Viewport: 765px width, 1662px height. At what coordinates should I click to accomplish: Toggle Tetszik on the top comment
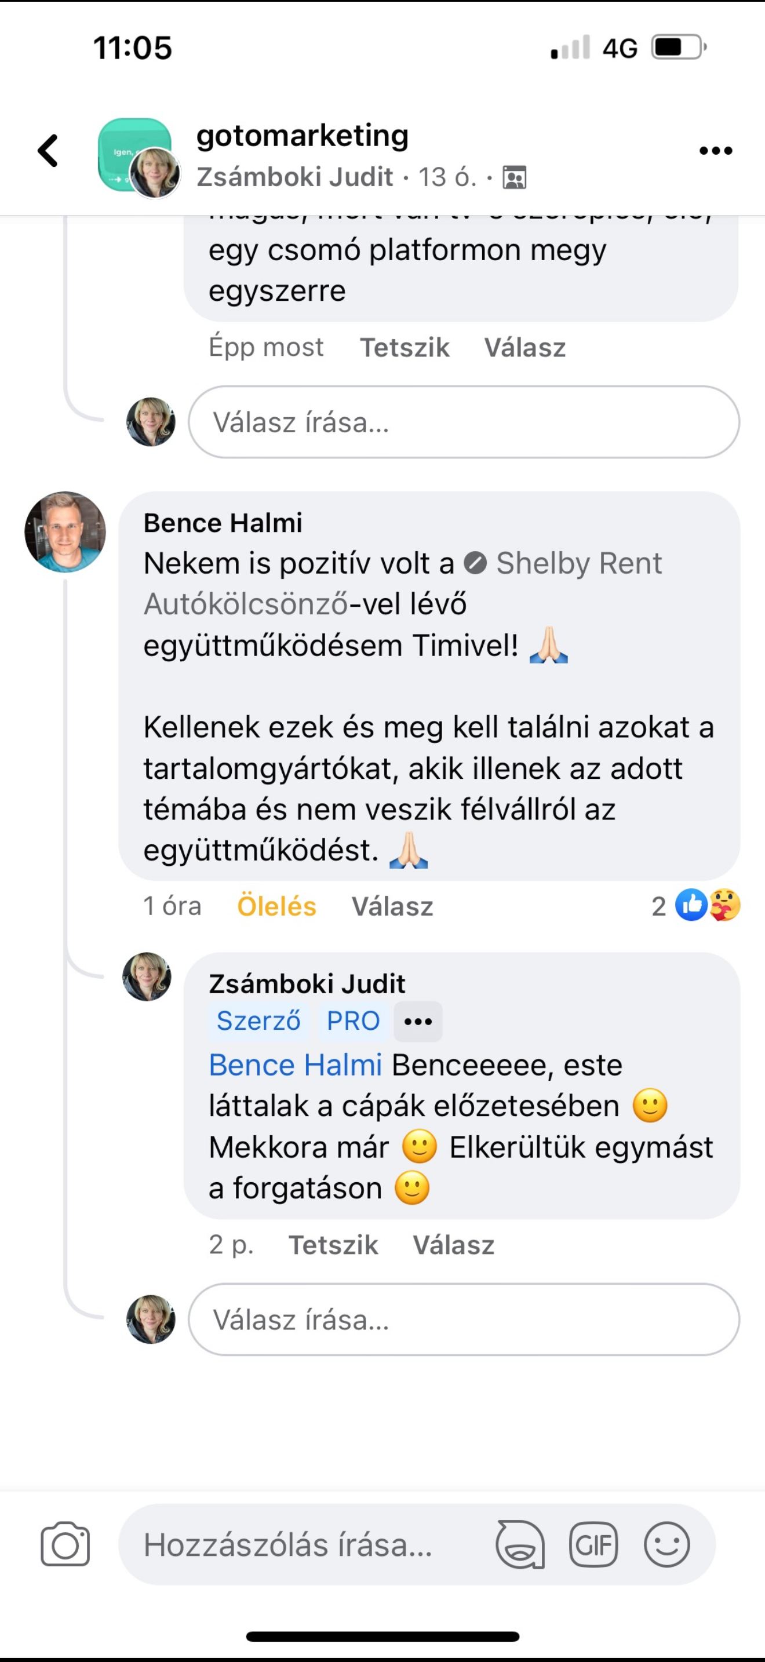[x=405, y=347]
